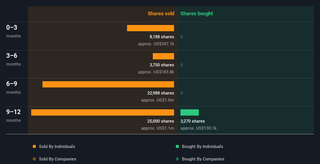Select the approx. US$1.1m amount

(x=157, y=128)
